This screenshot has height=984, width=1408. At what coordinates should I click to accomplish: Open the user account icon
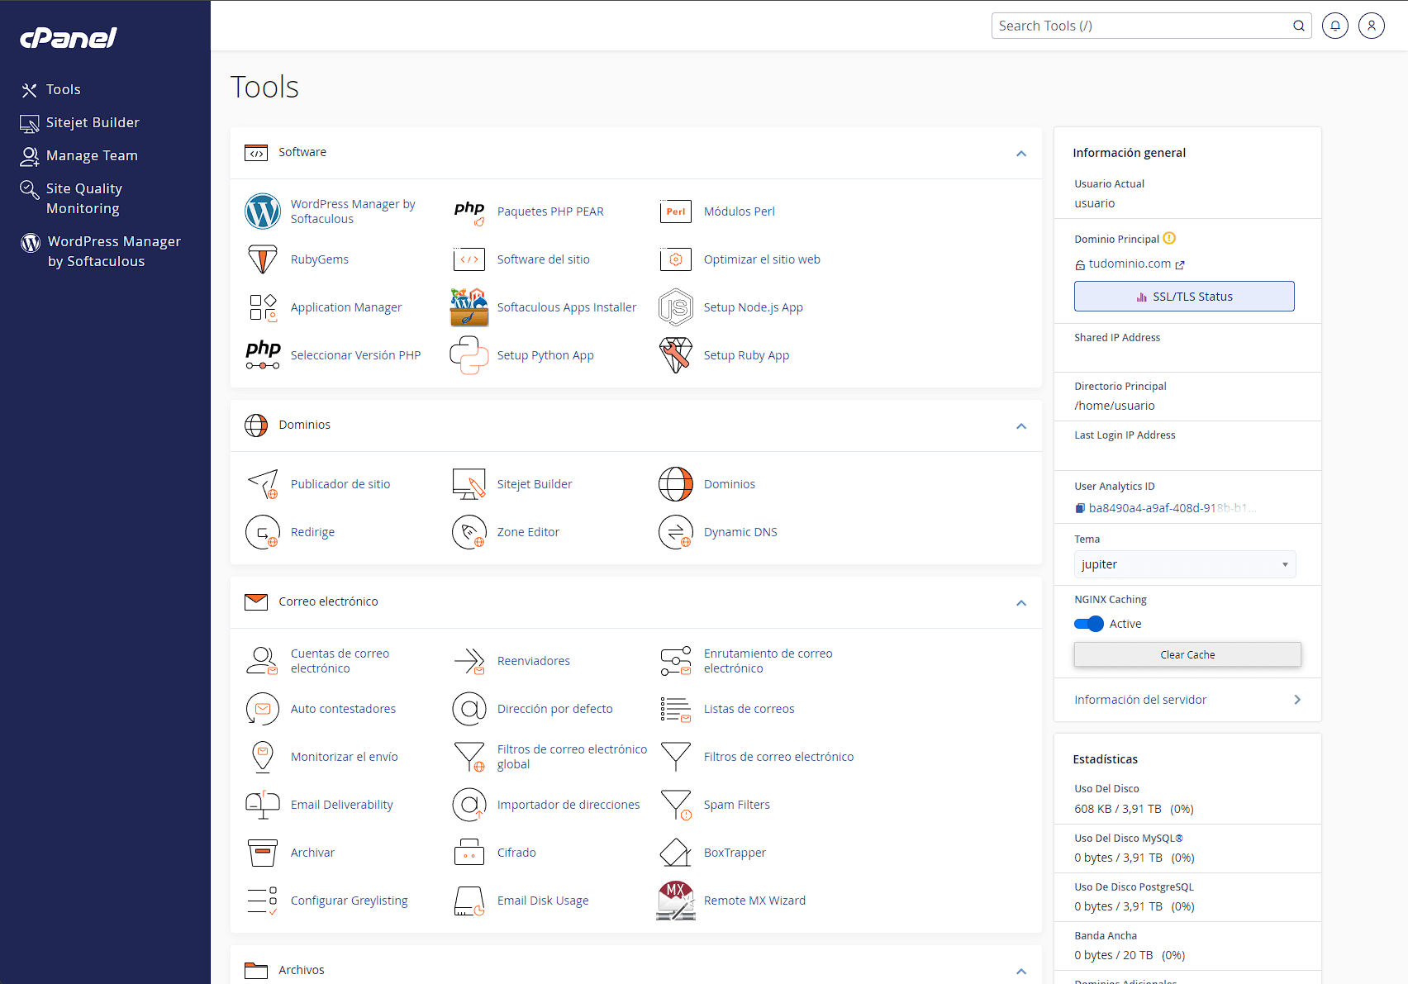(x=1372, y=26)
